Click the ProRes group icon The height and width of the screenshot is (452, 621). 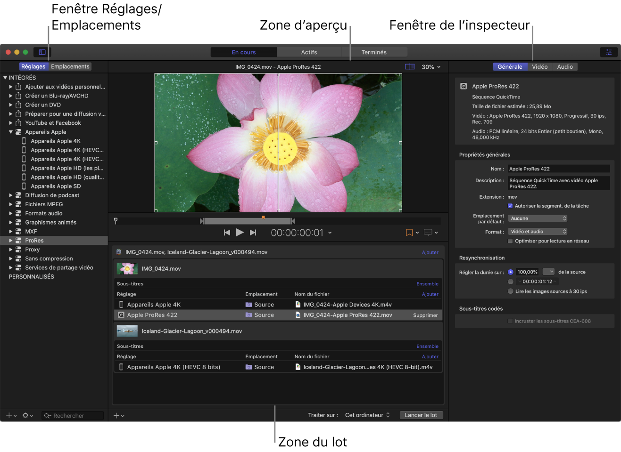coord(18,241)
